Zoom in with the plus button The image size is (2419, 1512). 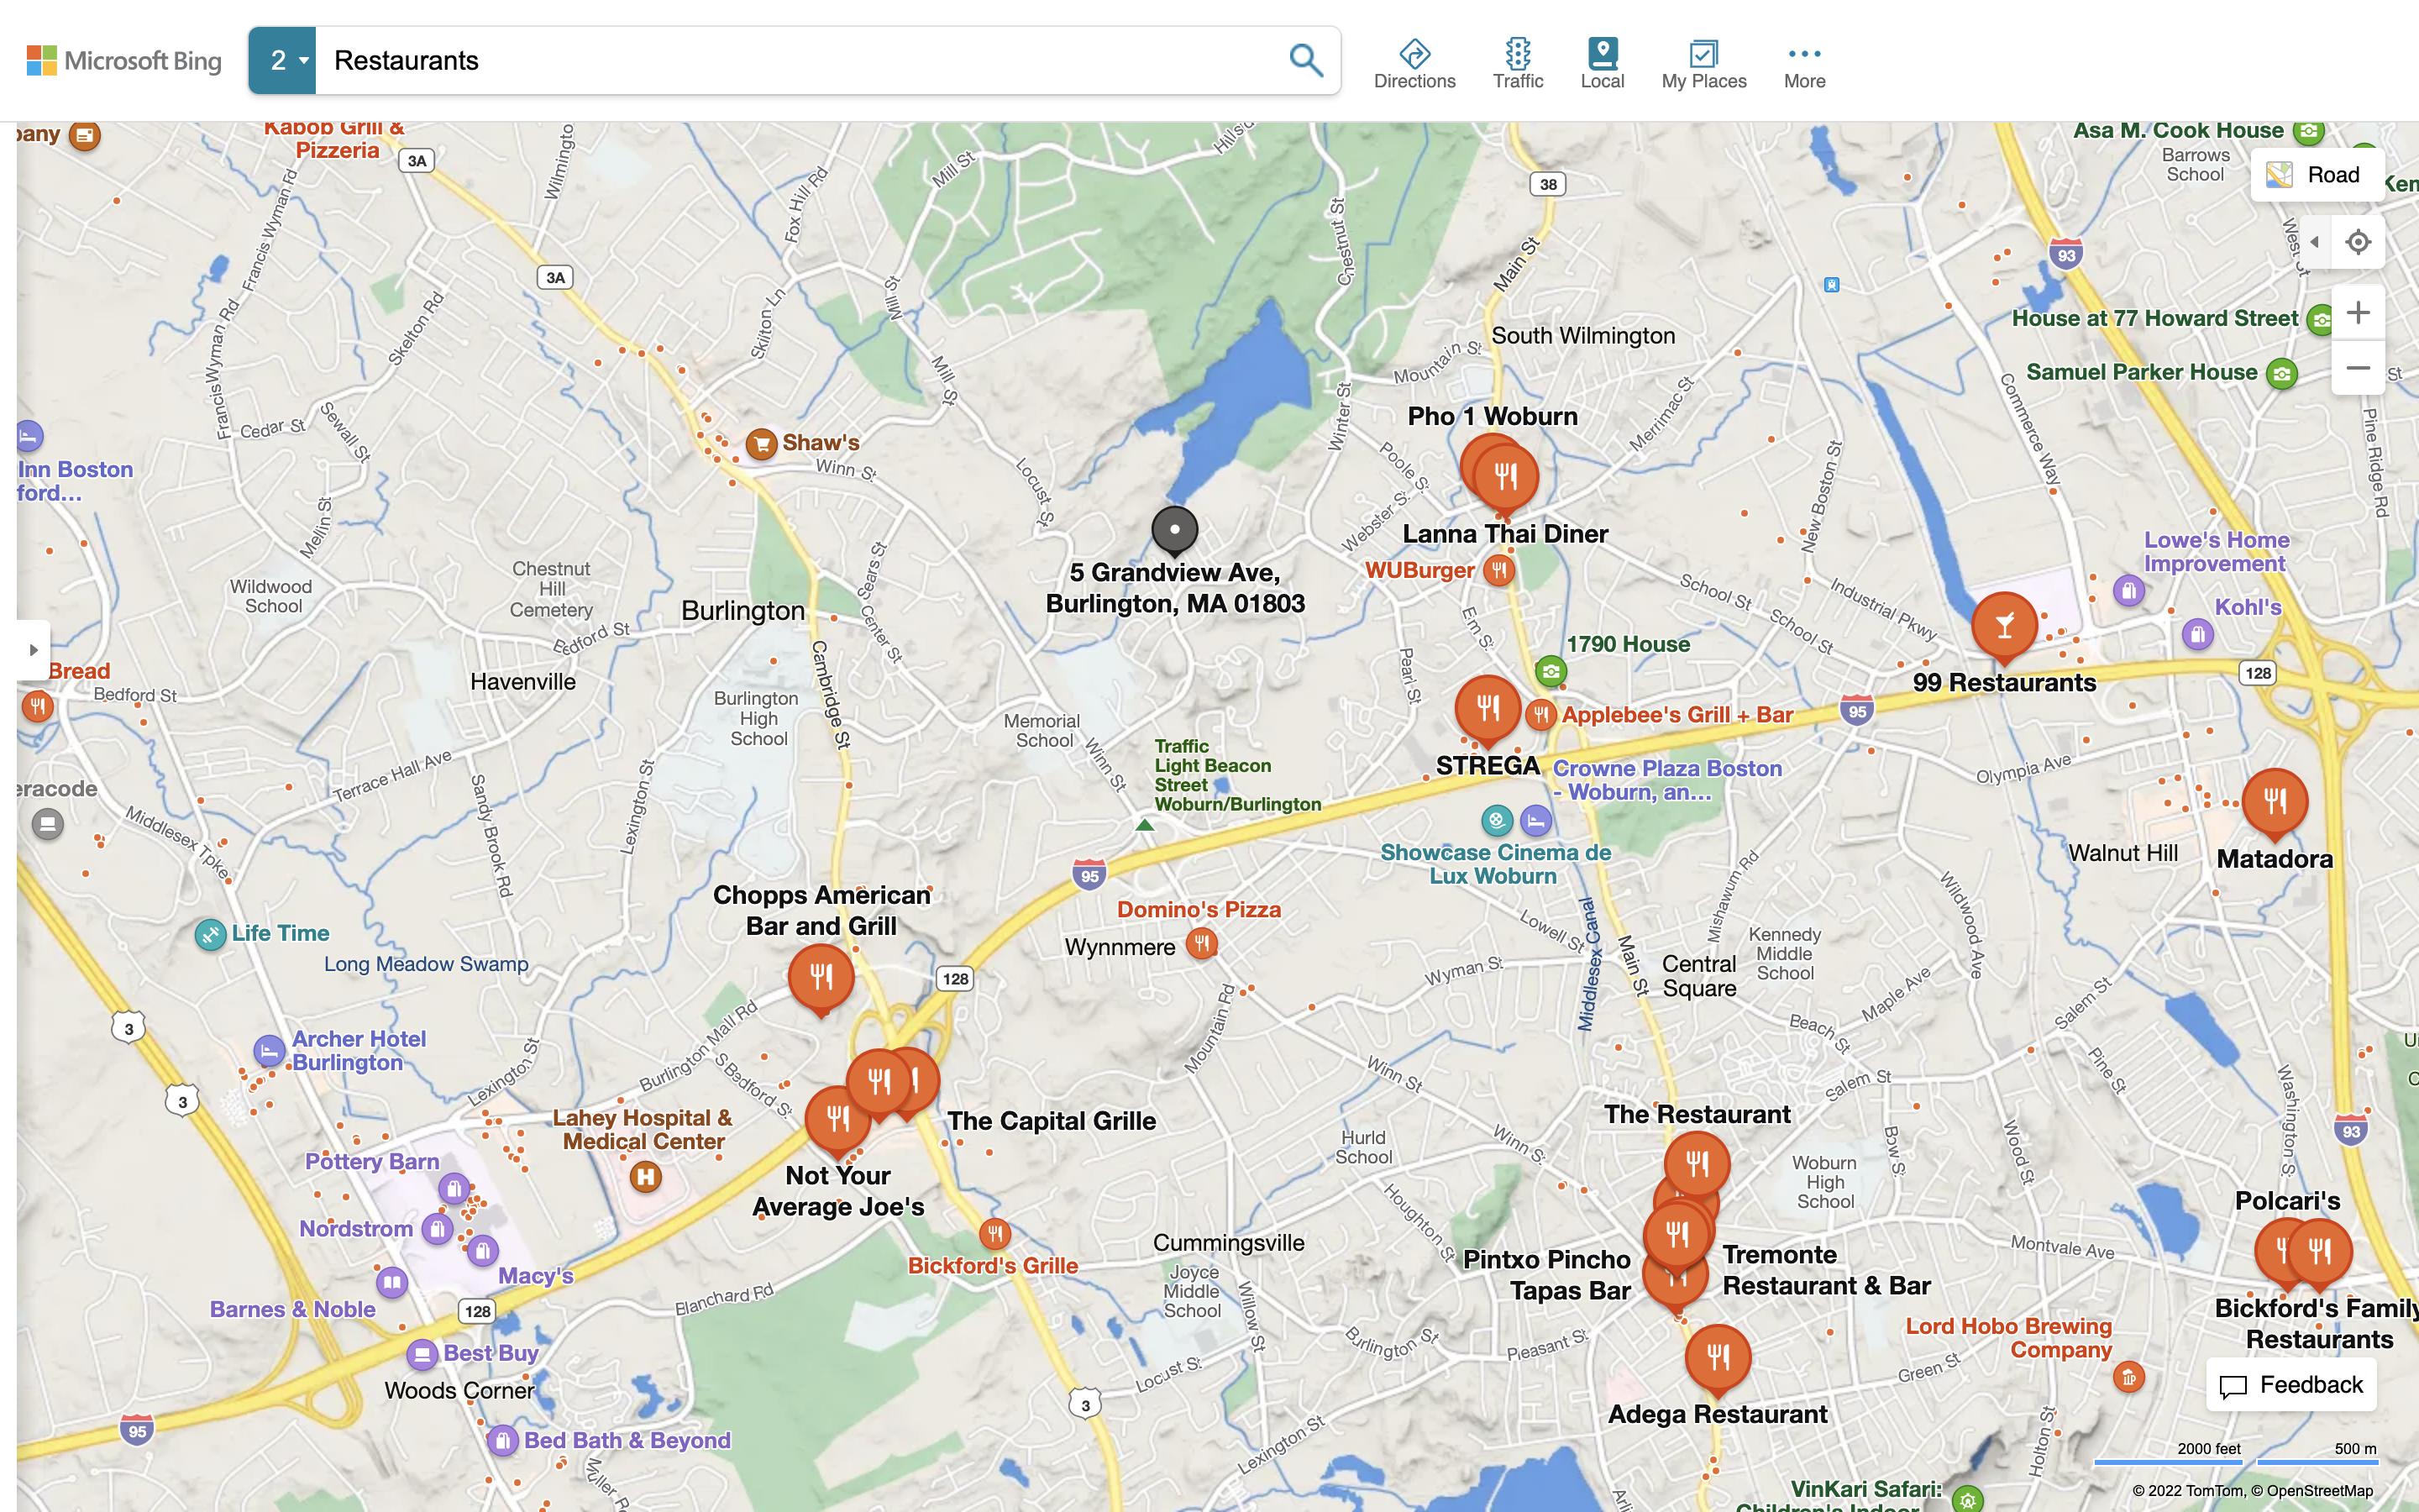point(2358,313)
